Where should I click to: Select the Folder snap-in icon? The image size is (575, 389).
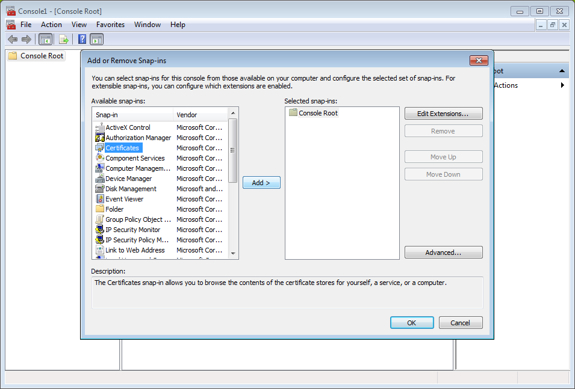[x=100, y=209]
